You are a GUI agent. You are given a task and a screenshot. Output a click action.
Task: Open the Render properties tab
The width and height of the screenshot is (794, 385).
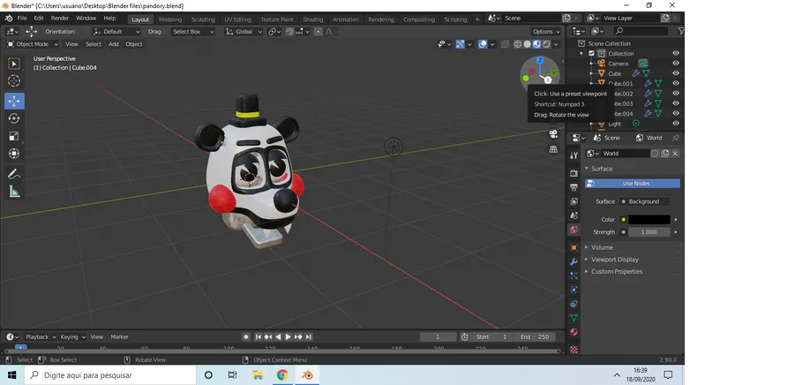(x=573, y=173)
